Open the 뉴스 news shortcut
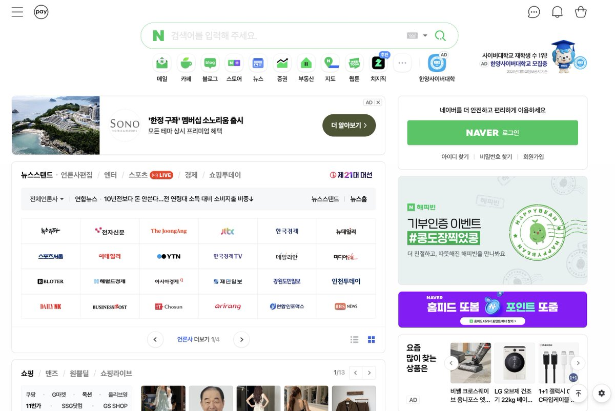Screen dimensions: 615x411 click(258, 69)
